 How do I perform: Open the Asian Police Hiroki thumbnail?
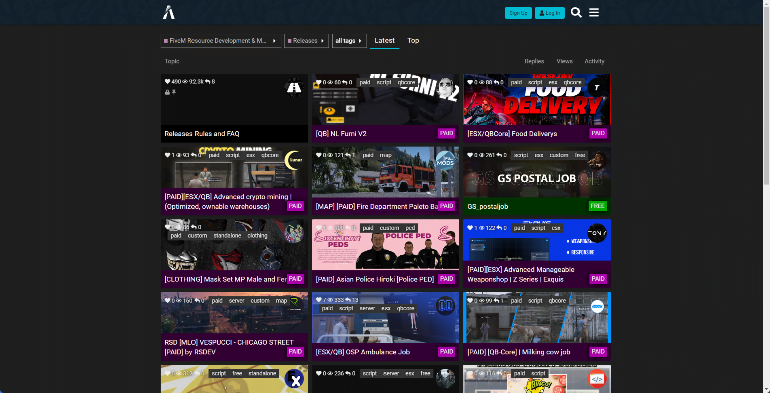pos(386,245)
